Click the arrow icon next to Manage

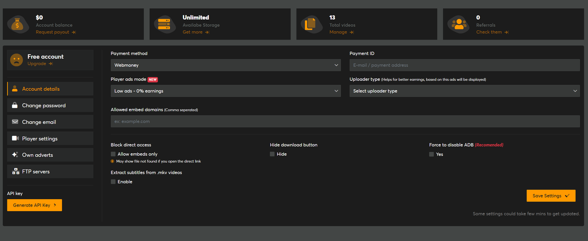[x=351, y=32]
